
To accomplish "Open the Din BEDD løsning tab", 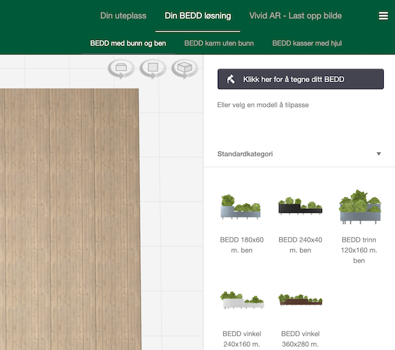I will [197, 16].
